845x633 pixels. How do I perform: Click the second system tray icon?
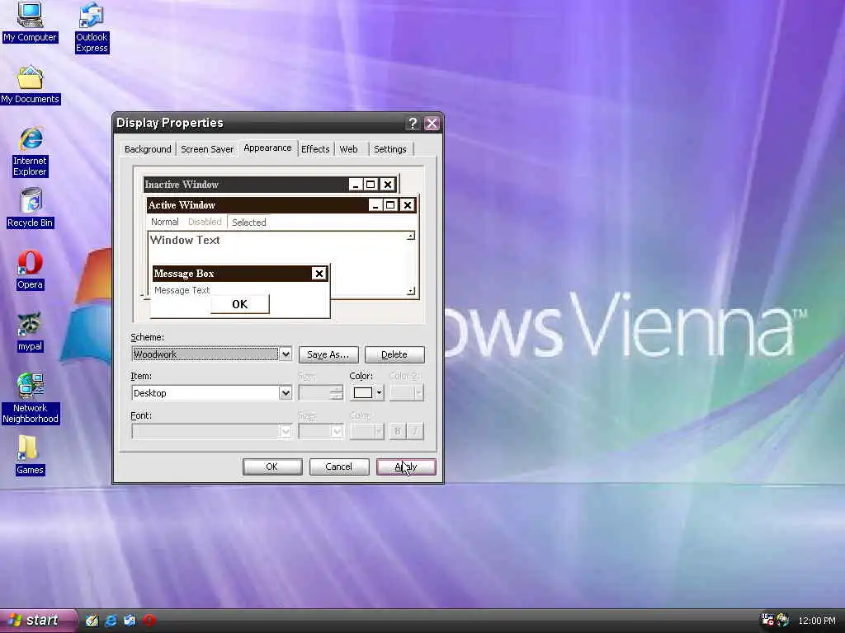click(783, 620)
